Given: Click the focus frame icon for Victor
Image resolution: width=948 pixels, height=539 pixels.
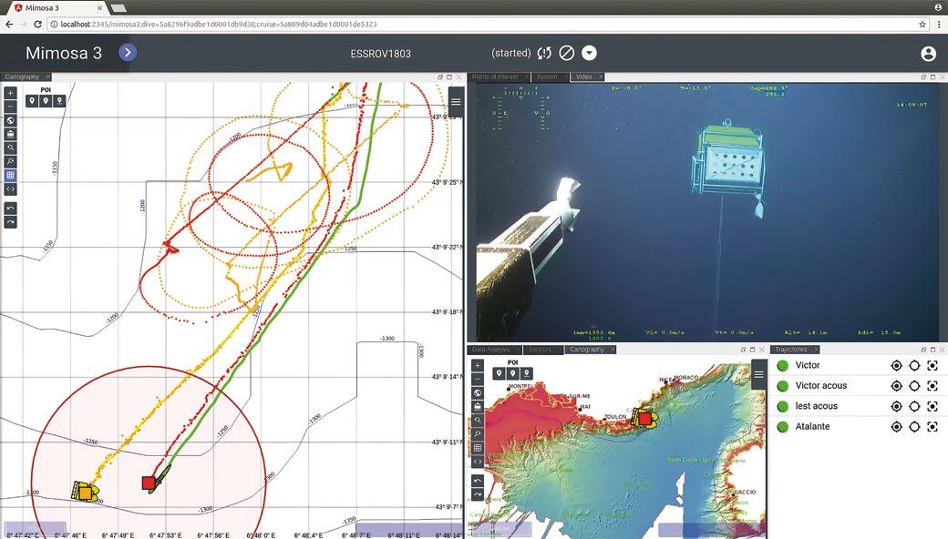Looking at the screenshot, I should pyautogui.click(x=933, y=365).
